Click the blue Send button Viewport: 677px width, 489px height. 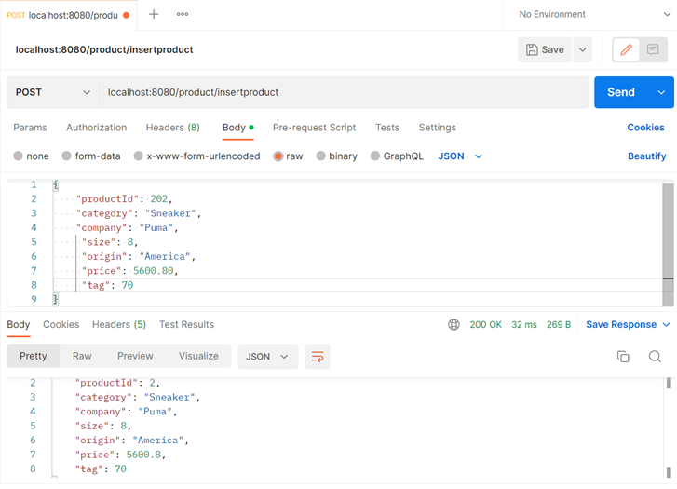tap(621, 92)
